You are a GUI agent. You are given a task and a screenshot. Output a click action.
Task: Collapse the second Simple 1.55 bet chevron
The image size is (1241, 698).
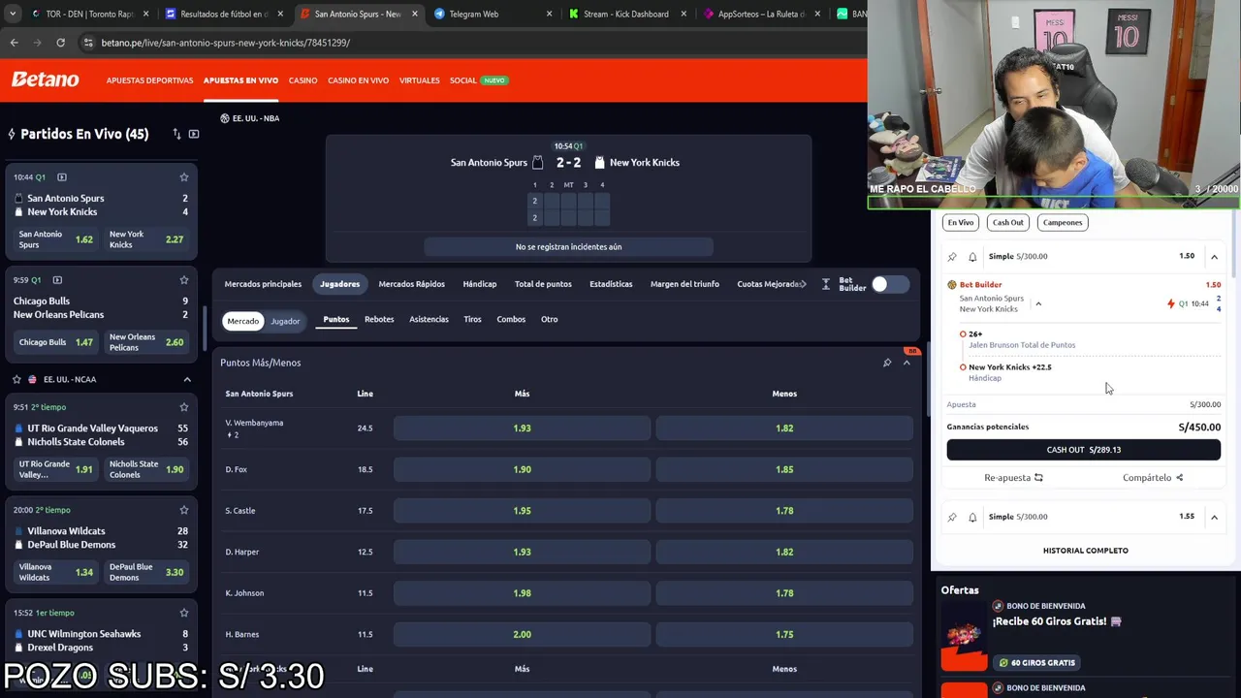pyautogui.click(x=1214, y=517)
